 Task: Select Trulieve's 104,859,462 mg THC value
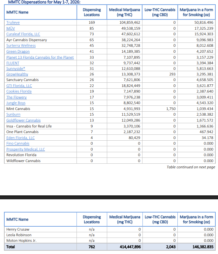130,22
